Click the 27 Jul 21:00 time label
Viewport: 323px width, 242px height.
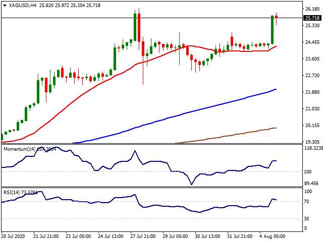[143, 236]
